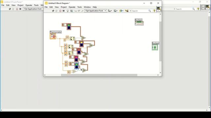Show Context Help with the question mark icon

154,11
